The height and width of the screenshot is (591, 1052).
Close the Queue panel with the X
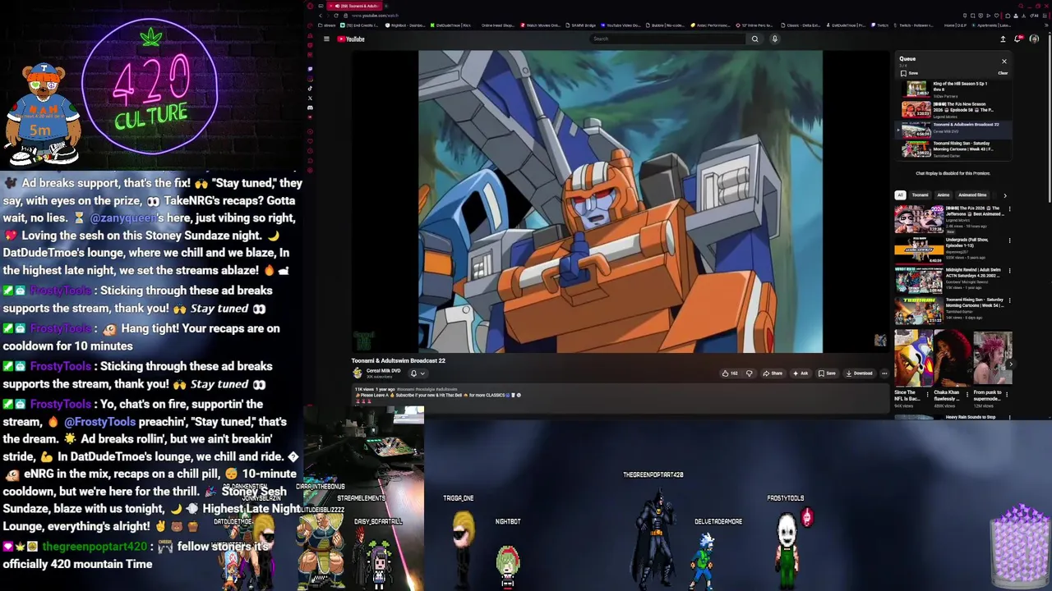(1004, 61)
